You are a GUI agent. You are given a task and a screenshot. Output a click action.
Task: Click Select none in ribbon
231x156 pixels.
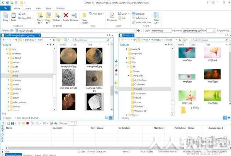(140, 18)
